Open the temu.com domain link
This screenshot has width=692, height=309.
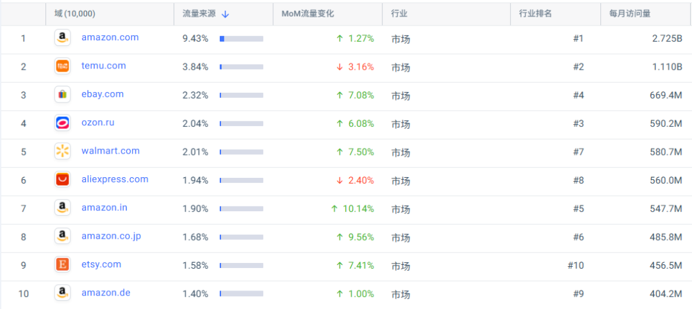104,66
